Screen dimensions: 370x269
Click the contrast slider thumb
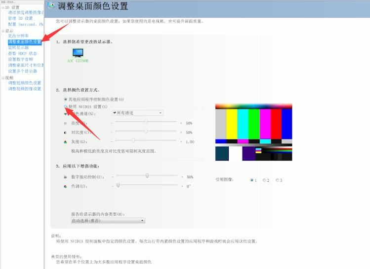[146, 131]
